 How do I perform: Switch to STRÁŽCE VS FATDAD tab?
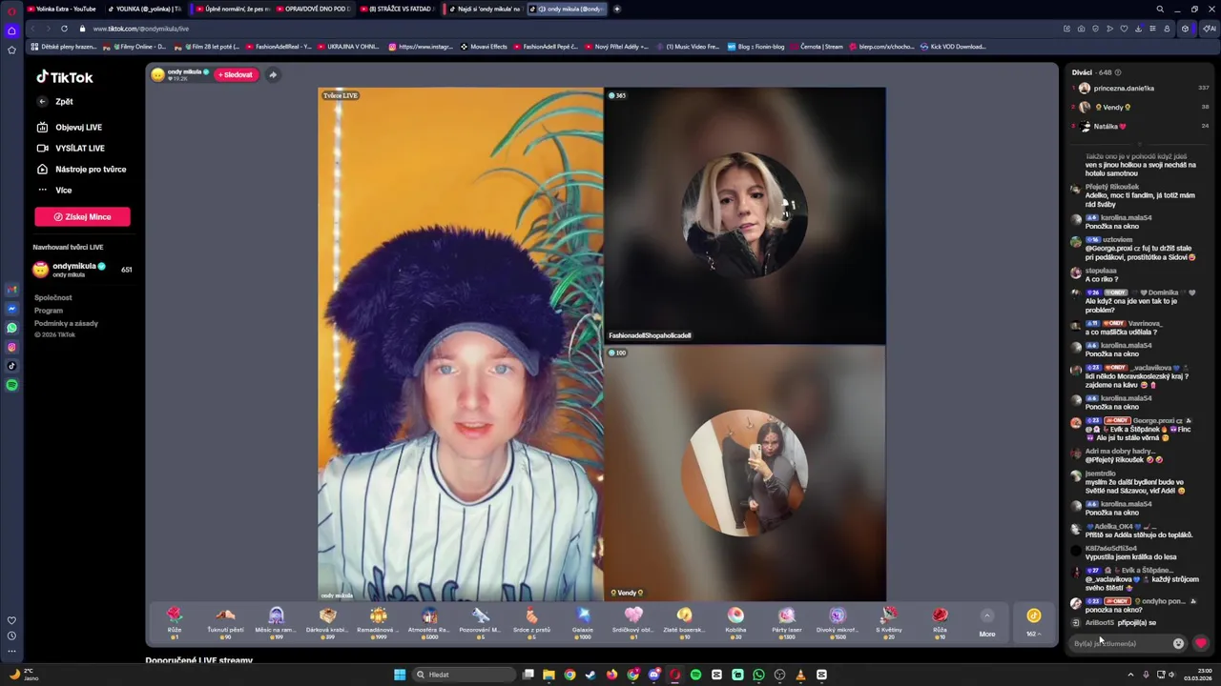[397, 9]
